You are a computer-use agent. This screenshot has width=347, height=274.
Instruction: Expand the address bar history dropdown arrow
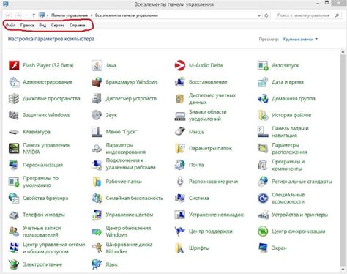(259, 15)
